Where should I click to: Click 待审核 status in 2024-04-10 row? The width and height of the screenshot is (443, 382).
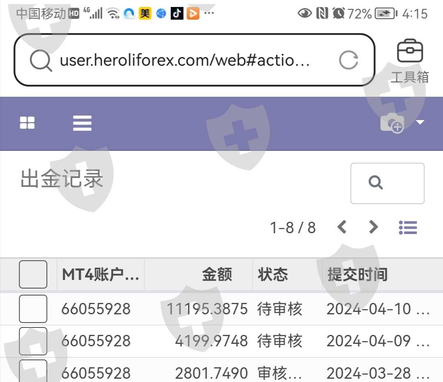pyautogui.click(x=280, y=309)
